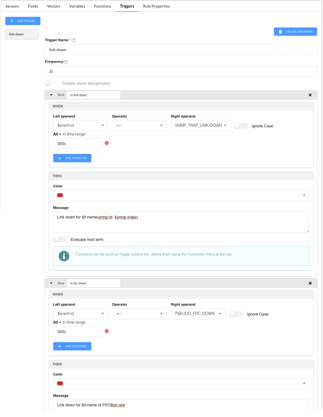Open the Rule Properties tab
Image resolution: width=323 pixels, height=417 pixels.
pos(156,6)
